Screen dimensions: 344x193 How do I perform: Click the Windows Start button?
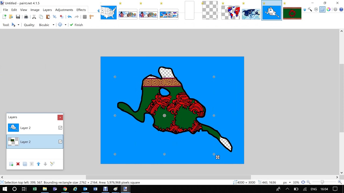[x=5, y=189]
